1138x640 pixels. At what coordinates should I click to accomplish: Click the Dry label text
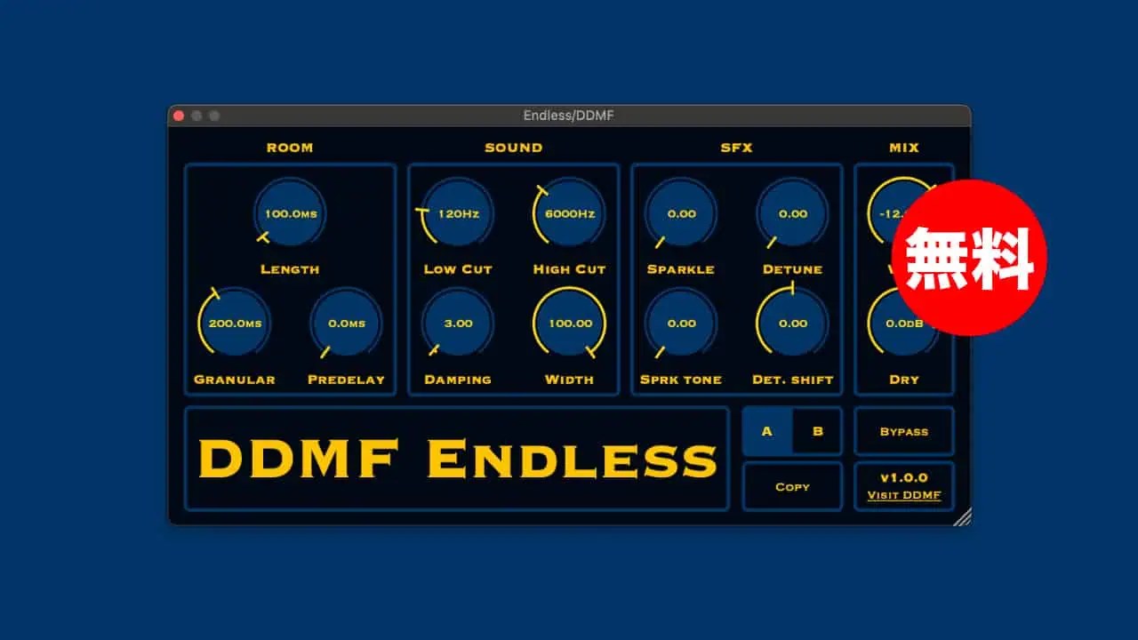click(904, 380)
